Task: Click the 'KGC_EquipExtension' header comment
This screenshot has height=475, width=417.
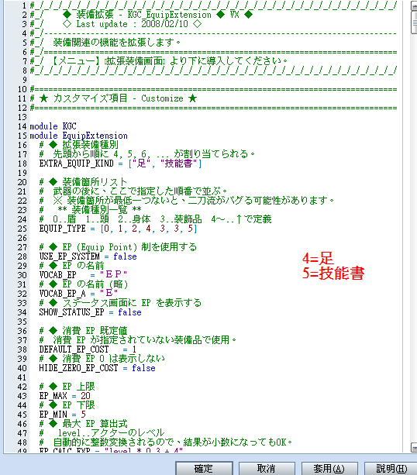Action: point(170,15)
